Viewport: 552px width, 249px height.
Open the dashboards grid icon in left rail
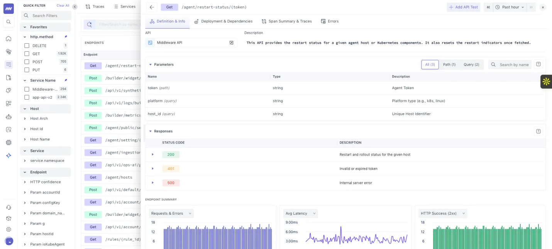8,103
